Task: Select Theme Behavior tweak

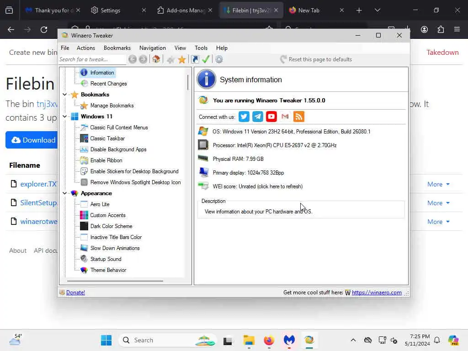Action: point(108,270)
